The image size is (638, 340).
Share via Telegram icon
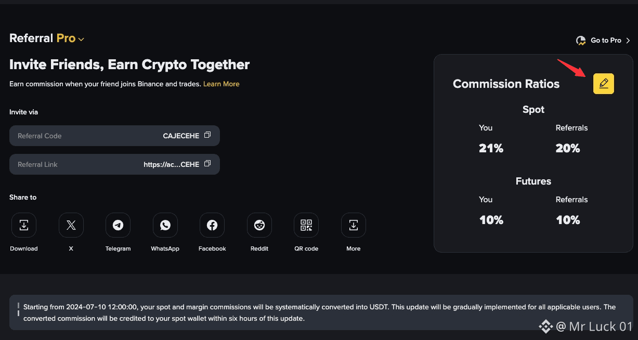[x=118, y=225]
